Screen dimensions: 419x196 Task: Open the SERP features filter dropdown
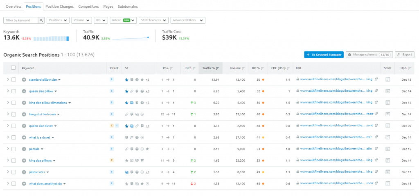[x=154, y=20]
